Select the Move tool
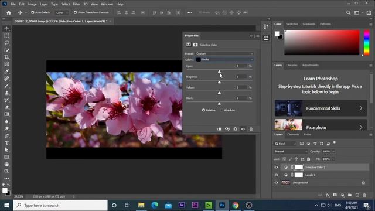 coord(6,29)
